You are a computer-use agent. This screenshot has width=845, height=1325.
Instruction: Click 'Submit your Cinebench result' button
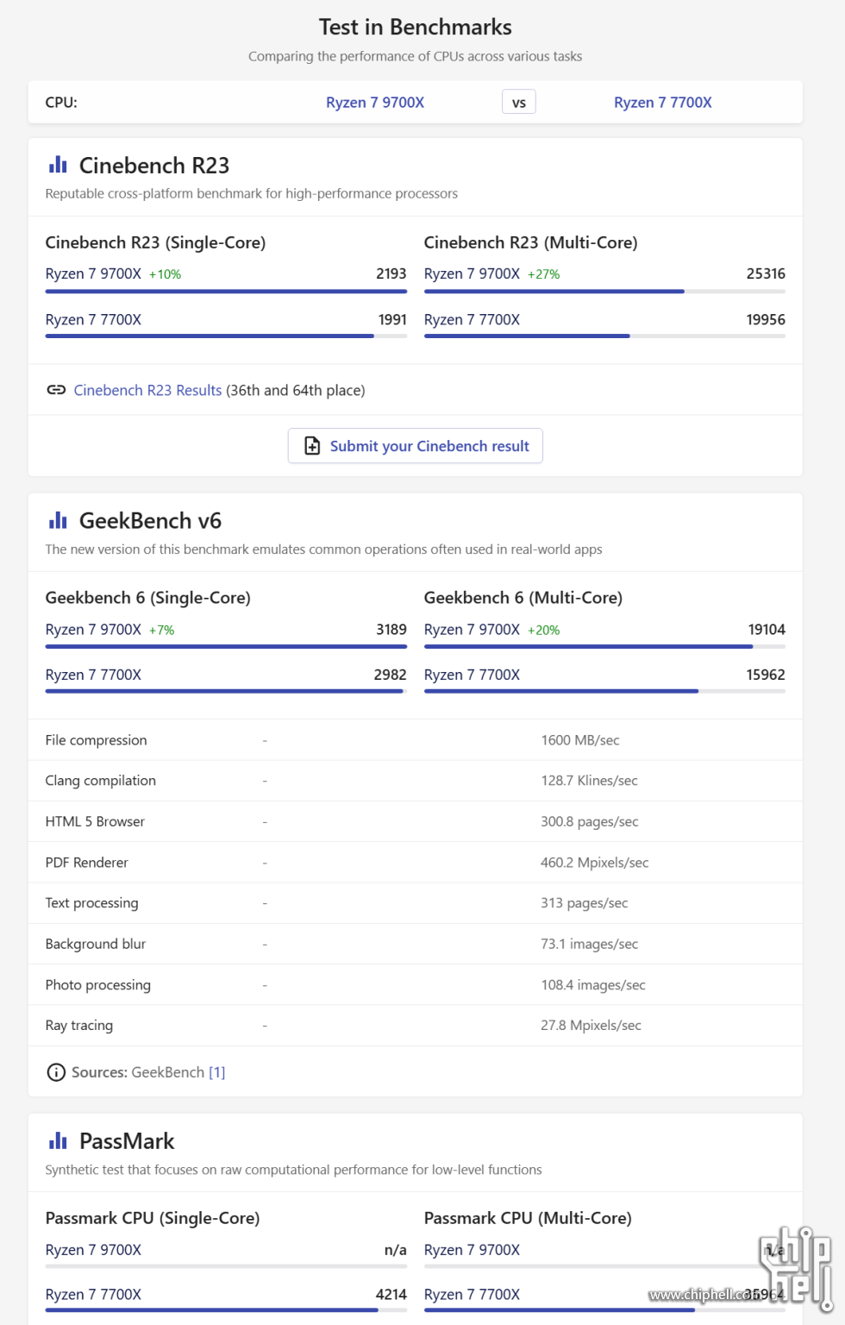tap(416, 446)
